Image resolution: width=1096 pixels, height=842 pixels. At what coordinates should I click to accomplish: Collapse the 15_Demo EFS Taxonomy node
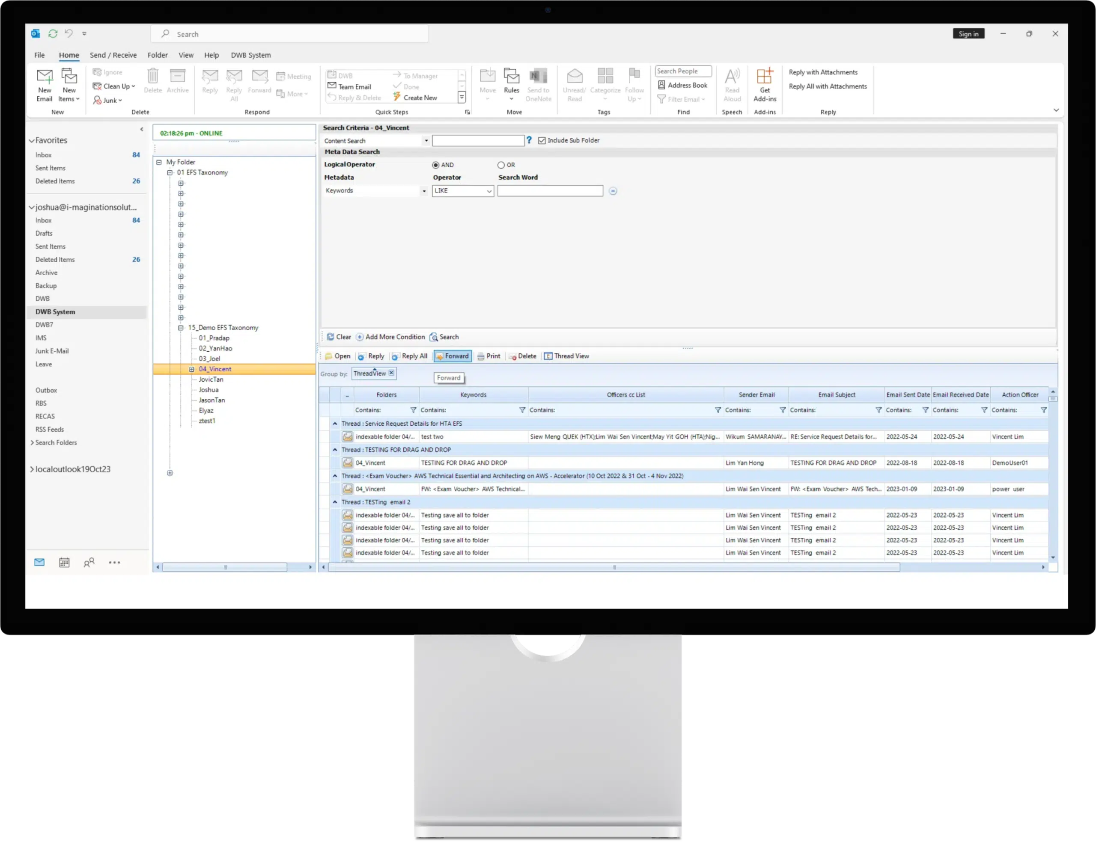tap(181, 328)
